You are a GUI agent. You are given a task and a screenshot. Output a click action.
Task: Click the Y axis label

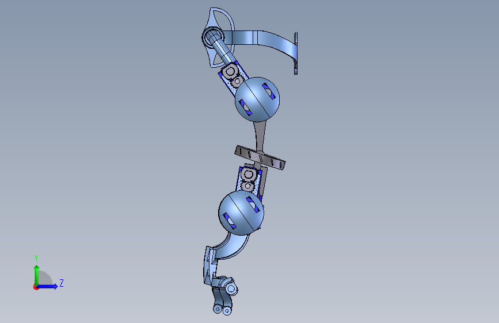[36, 259]
